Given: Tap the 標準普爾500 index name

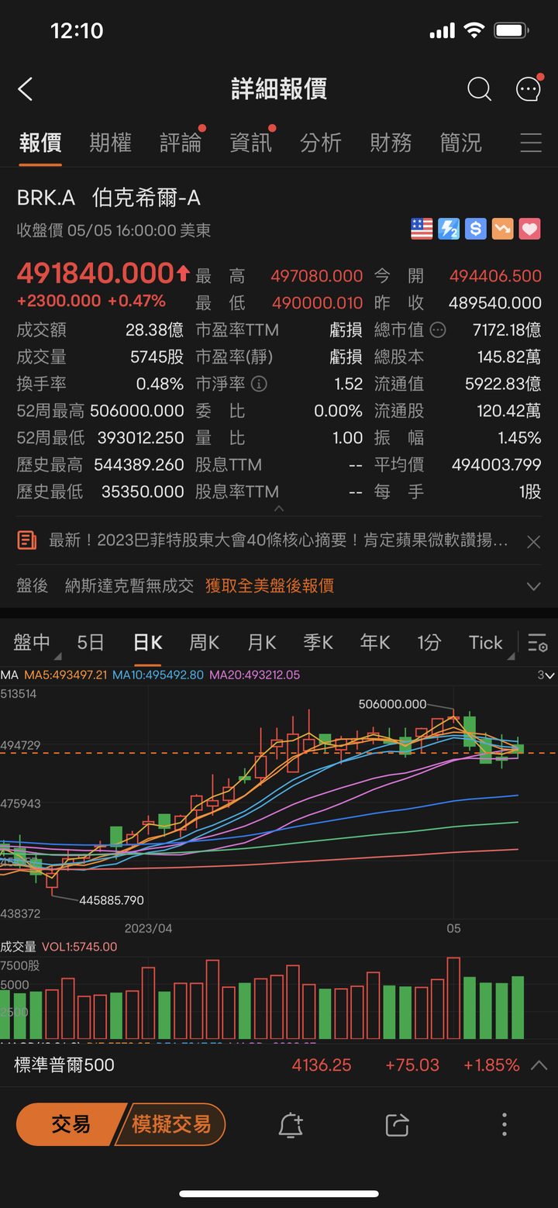Looking at the screenshot, I should [x=64, y=1065].
